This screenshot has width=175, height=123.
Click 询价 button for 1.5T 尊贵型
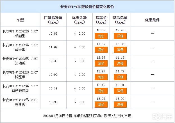coord(101,50)
